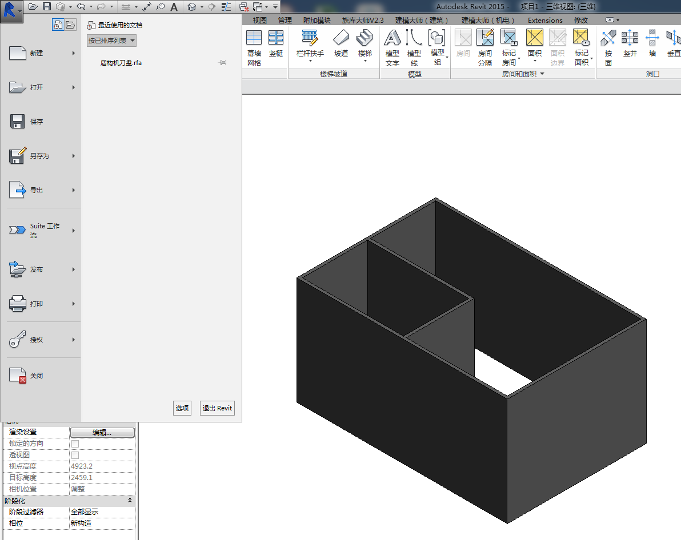Select the Text tool (A) in quick access toolbar
This screenshot has width=681, height=540.
click(174, 6)
